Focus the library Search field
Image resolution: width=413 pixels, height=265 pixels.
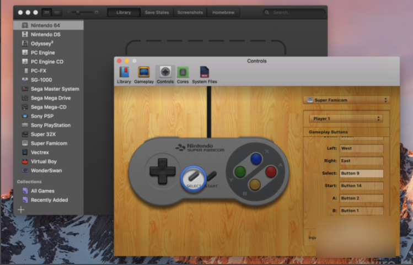294,12
